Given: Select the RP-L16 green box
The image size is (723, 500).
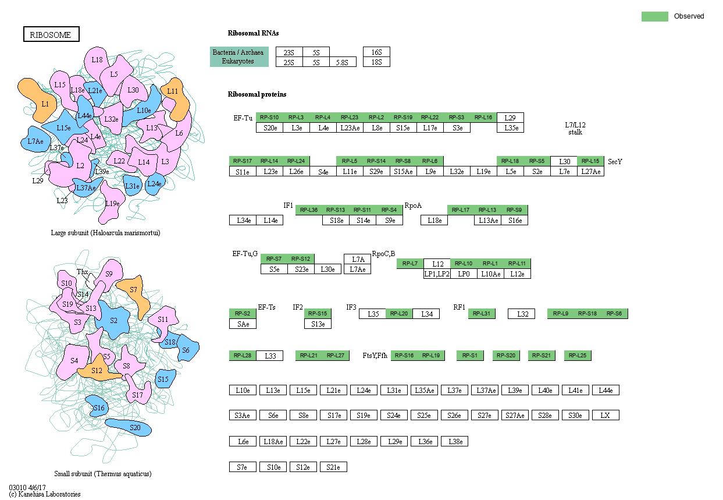Looking at the screenshot, I should (x=483, y=118).
